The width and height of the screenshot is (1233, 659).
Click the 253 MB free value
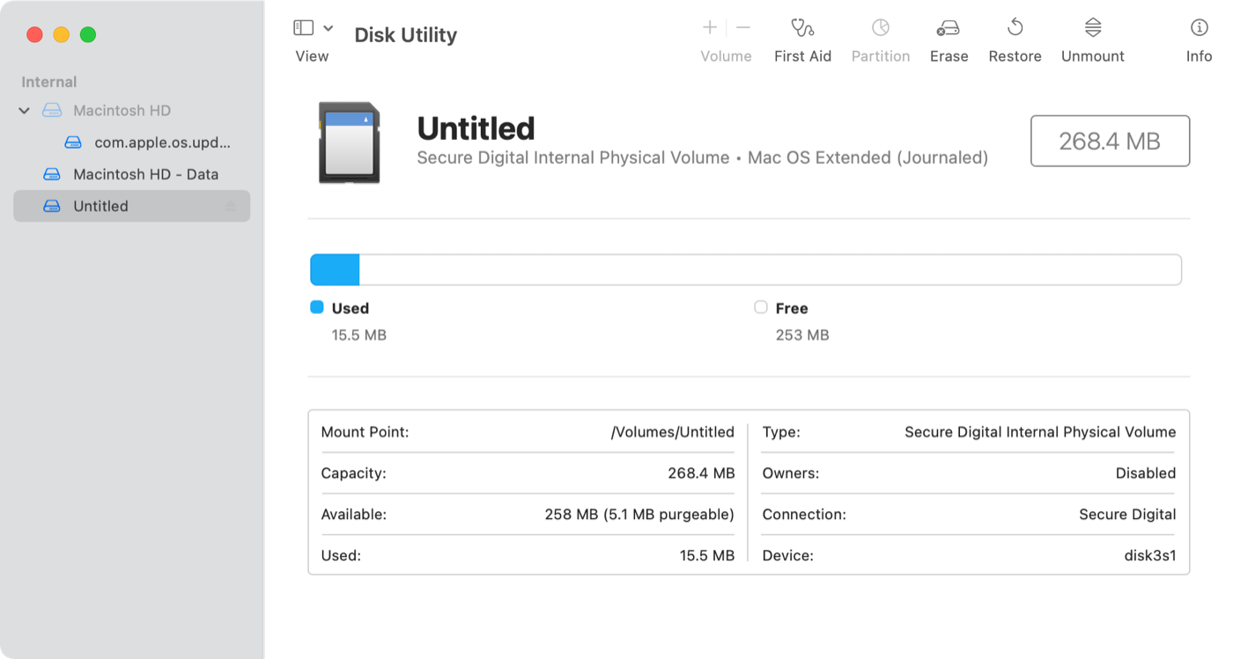tap(802, 335)
